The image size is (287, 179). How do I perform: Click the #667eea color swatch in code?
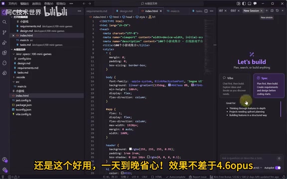(x=169, y=85)
